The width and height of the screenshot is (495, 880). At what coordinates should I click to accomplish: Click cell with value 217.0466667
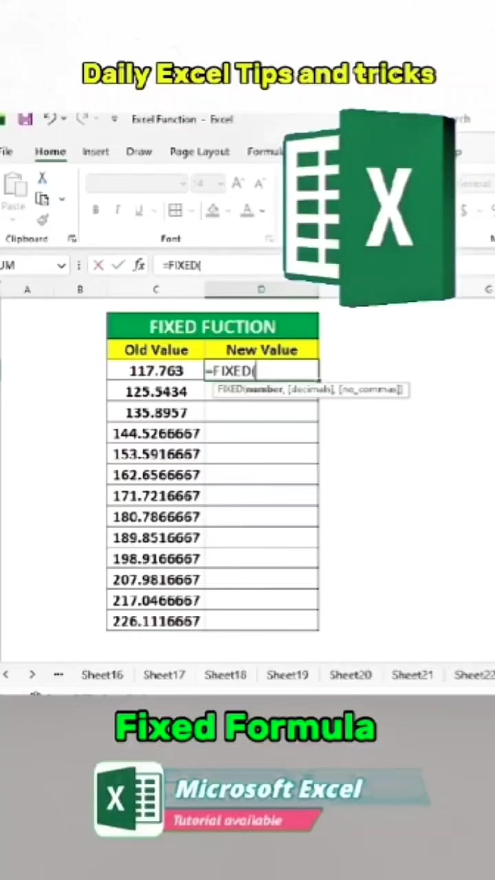tap(156, 601)
